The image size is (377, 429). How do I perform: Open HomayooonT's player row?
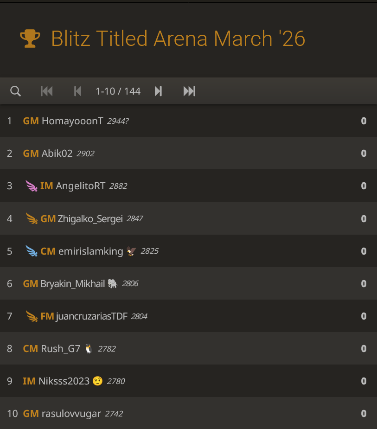[x=72, y=121]
